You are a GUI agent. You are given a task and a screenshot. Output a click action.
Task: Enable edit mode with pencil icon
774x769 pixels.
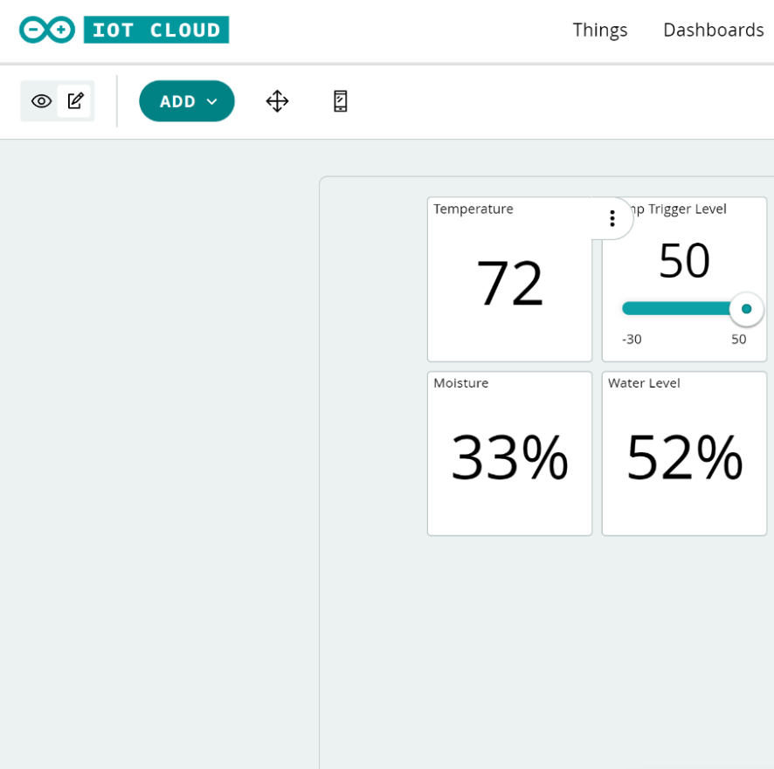(75, 101)
